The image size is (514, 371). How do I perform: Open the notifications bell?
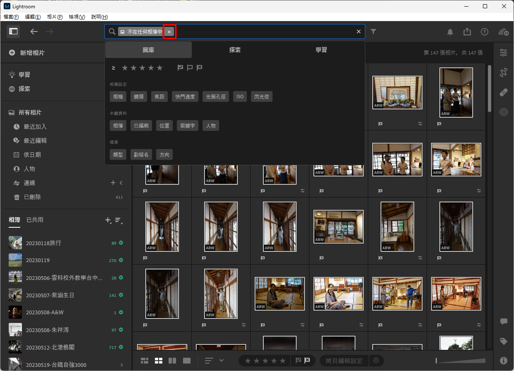[x=450, y=32]
